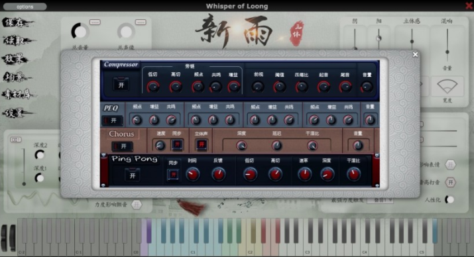The height and width of the screenshot is (257, 474).
Task: Click the Compressor 低切 low-cut knob
Action: click(153, 87)
